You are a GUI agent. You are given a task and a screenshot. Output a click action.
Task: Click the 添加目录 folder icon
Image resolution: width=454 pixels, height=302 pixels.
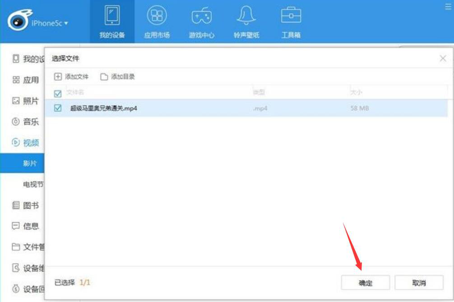tap(104, 77)
